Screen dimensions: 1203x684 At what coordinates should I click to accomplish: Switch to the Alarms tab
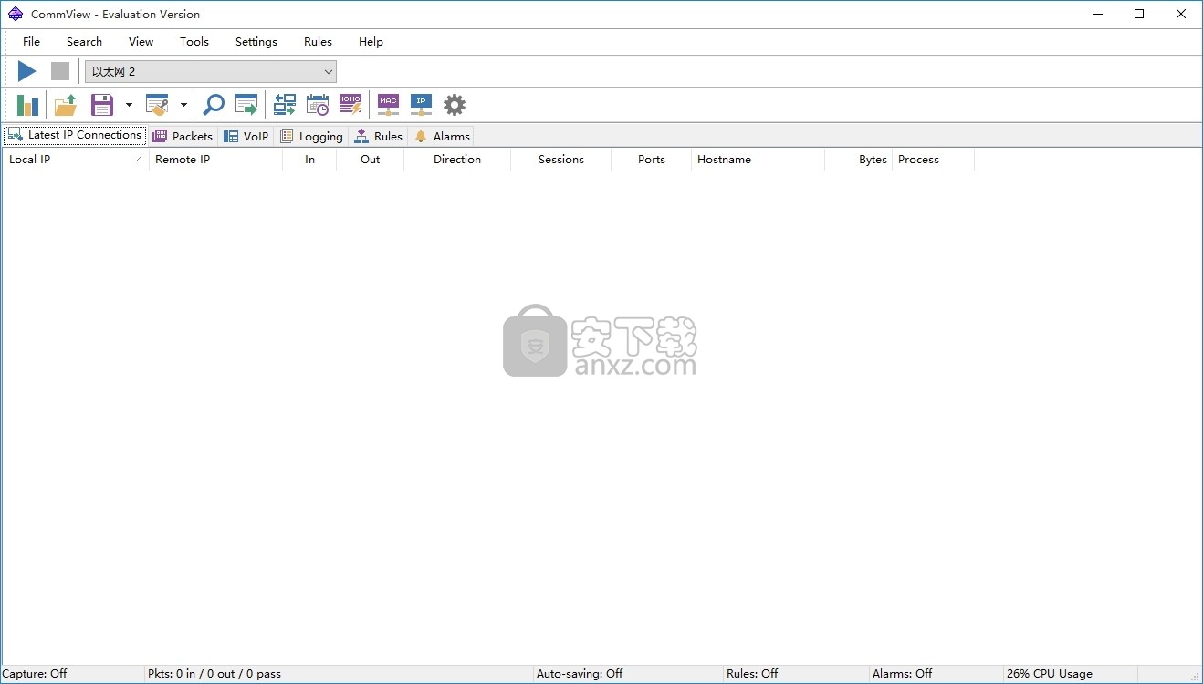pyautogui.click(x=442, y=136)
